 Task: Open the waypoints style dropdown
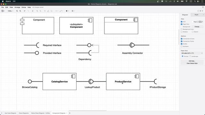pyautogui.click(x=61, y=11)
